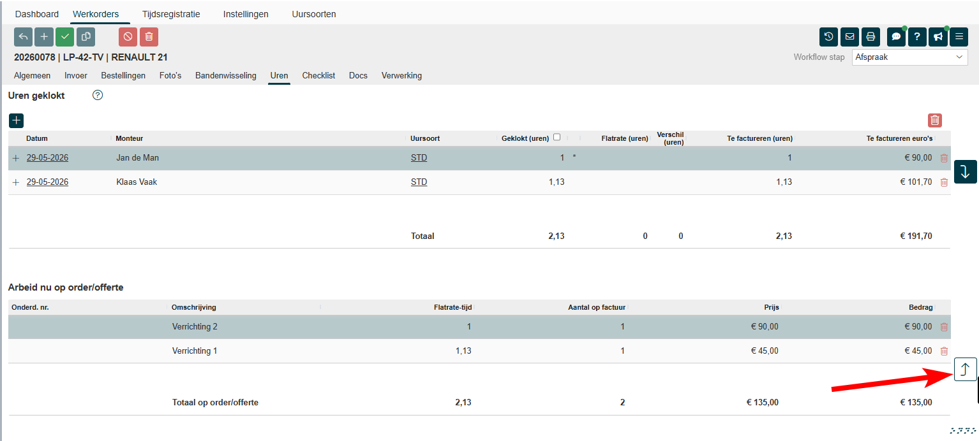Switch to the Verwerking tab
The height and width of the screenshot is (441, 979).
[401, 76]
